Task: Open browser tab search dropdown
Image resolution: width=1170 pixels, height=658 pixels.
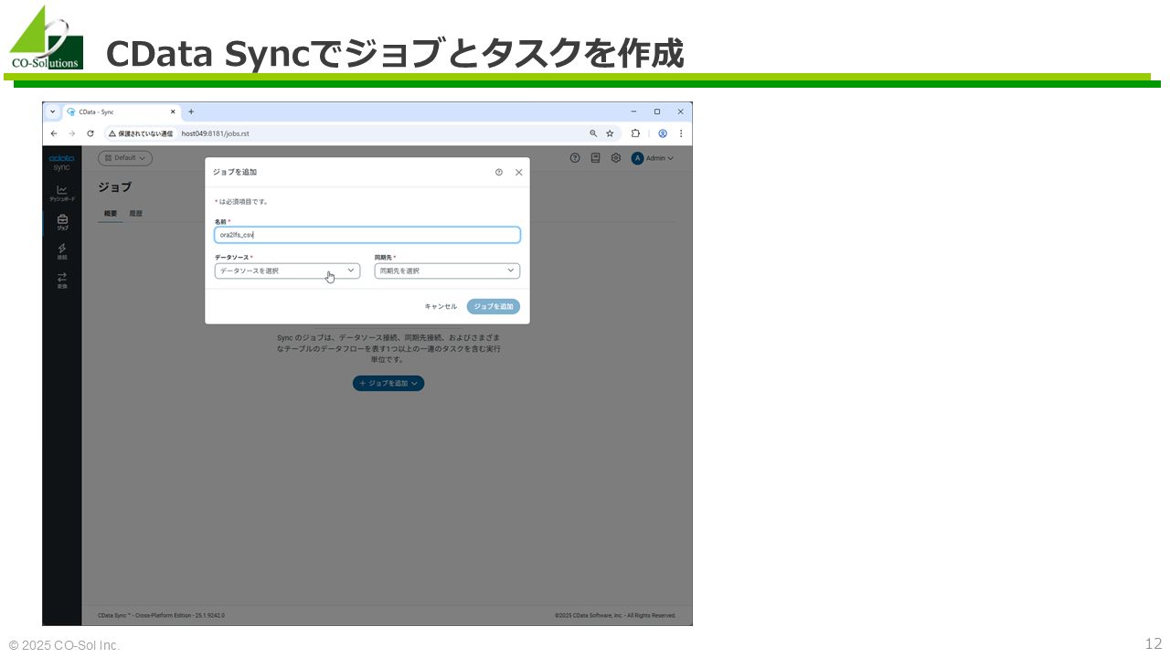Action: 52,111
